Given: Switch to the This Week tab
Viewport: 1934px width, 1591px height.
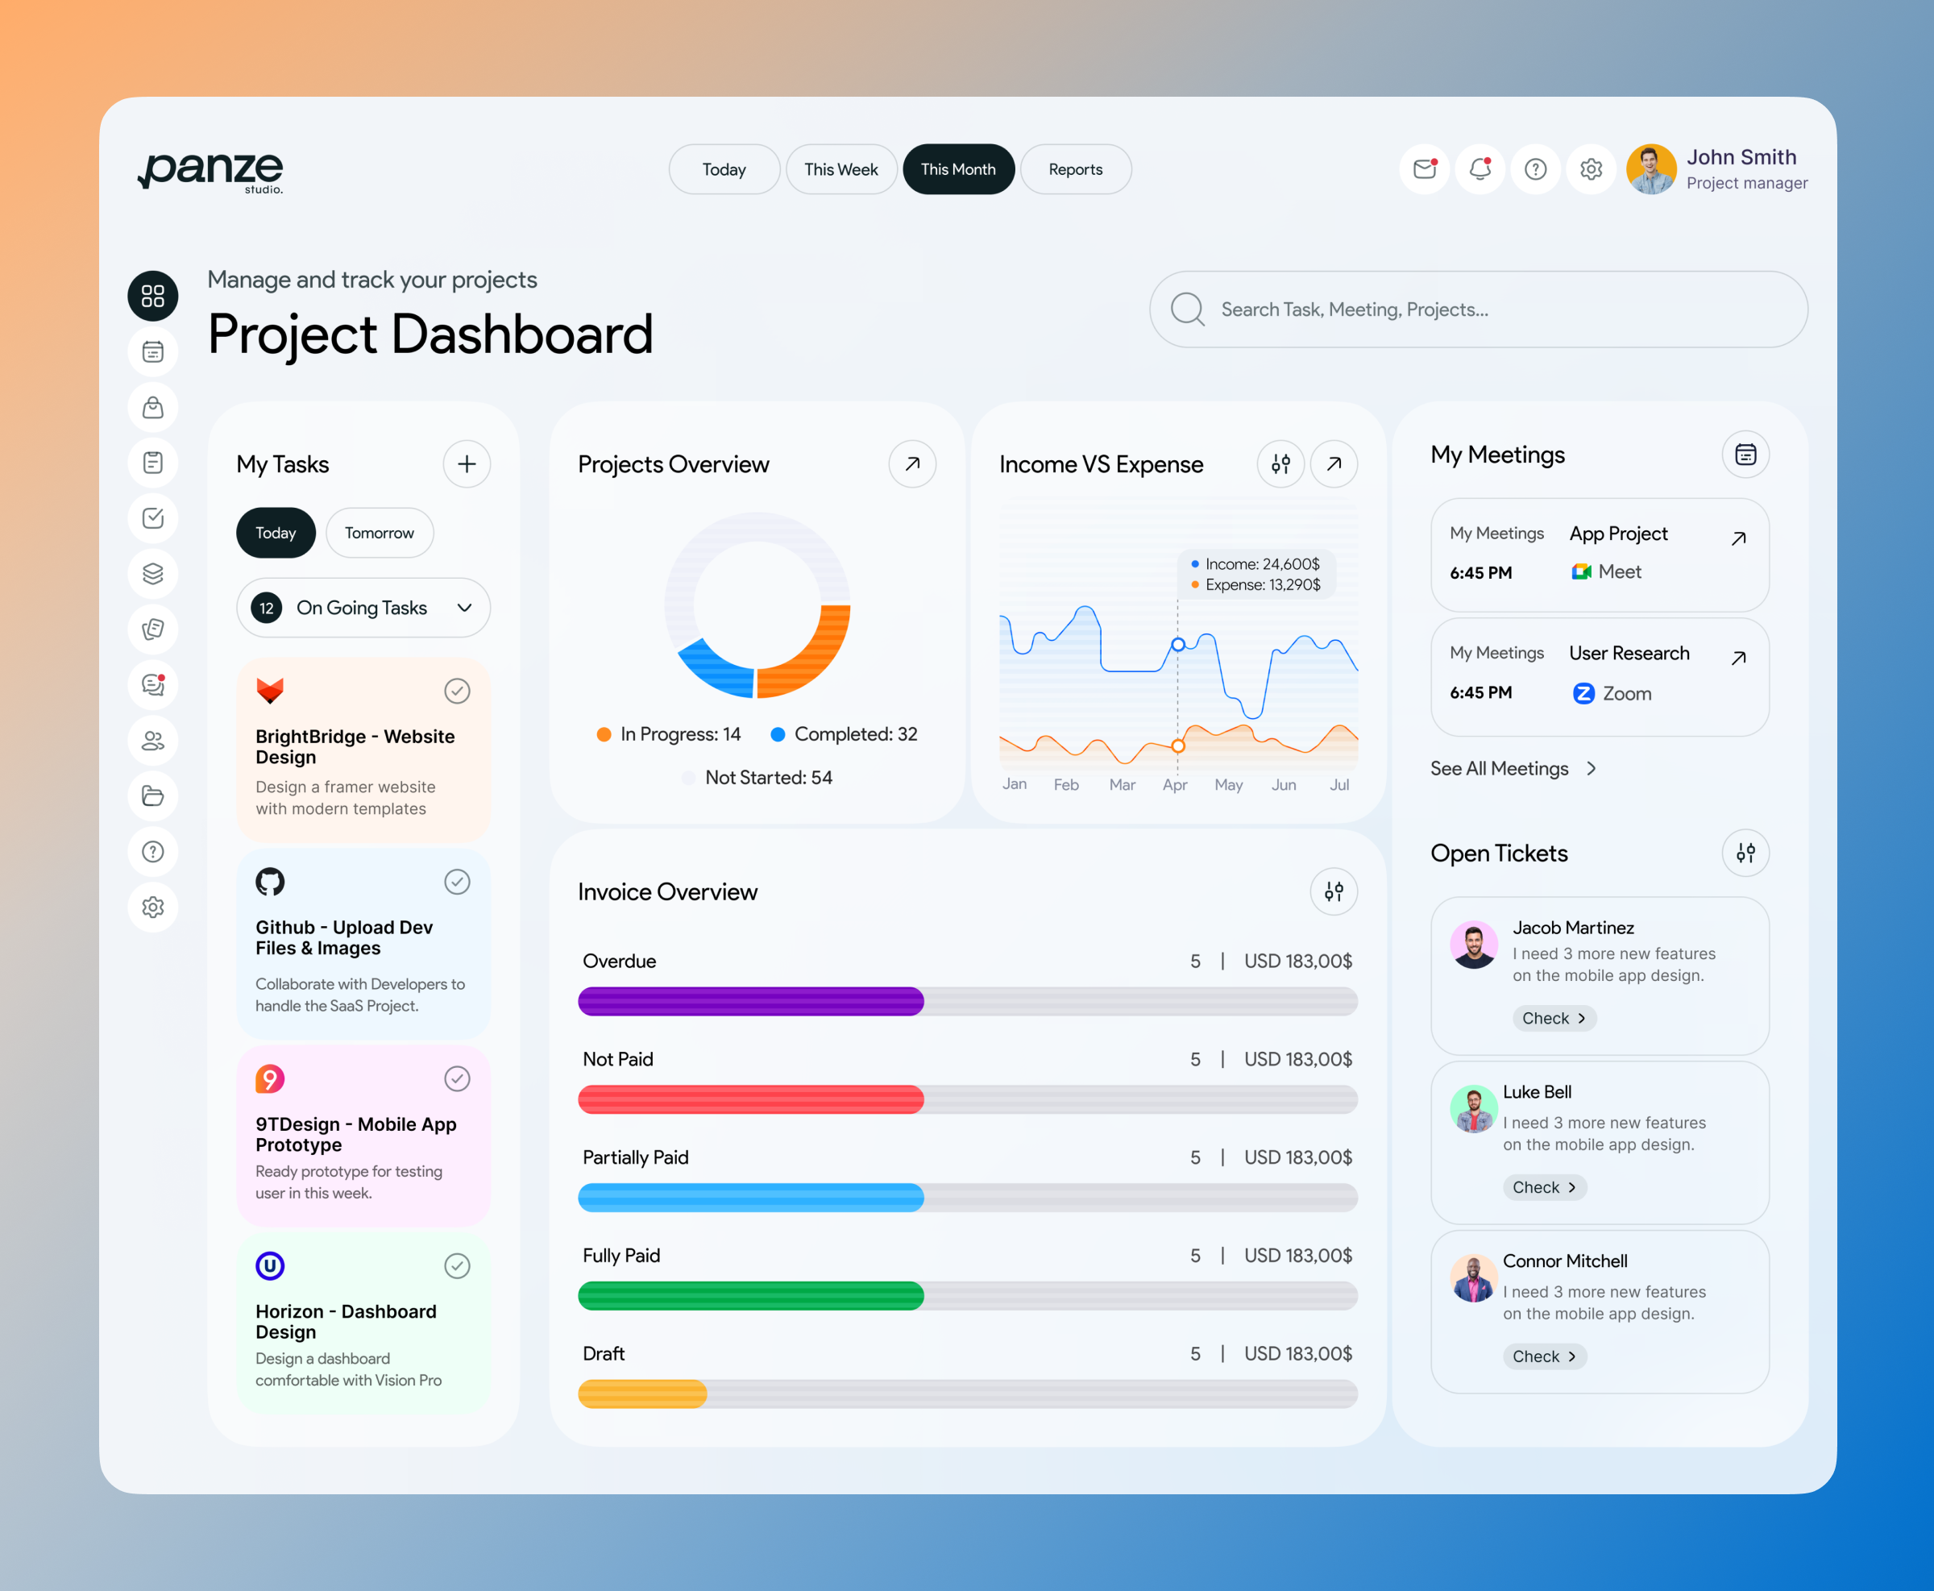Looking at the screenshot, I should (x=840, y=168).
